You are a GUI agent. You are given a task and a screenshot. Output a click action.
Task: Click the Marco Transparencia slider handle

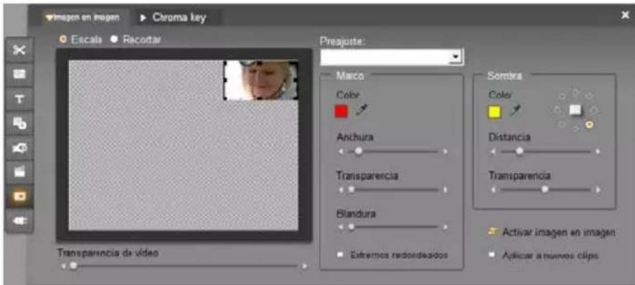coord(351,189)
